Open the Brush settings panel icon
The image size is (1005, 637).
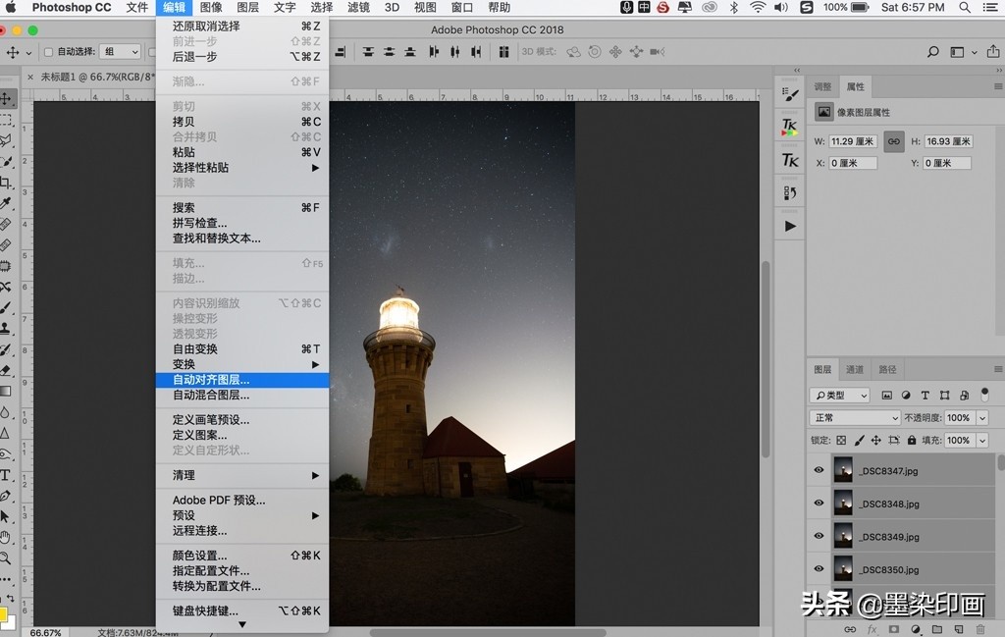click(x=790, y=93)
